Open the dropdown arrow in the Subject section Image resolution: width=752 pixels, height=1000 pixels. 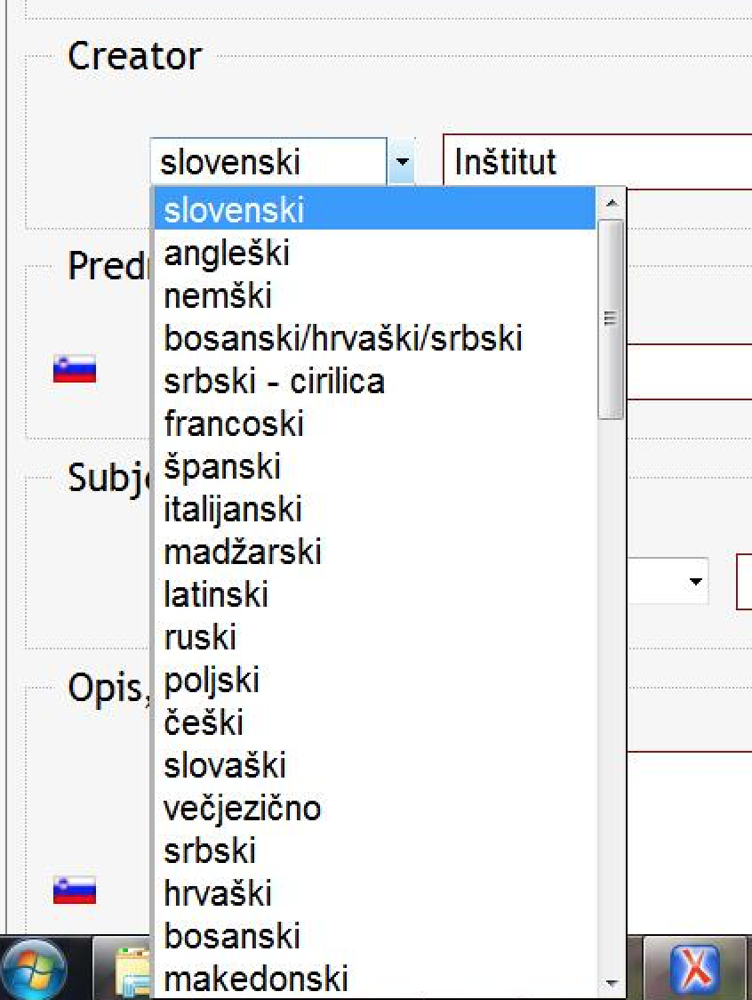692,582
